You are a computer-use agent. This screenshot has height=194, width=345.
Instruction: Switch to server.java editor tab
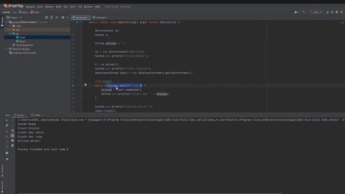[x=81, y=17]
